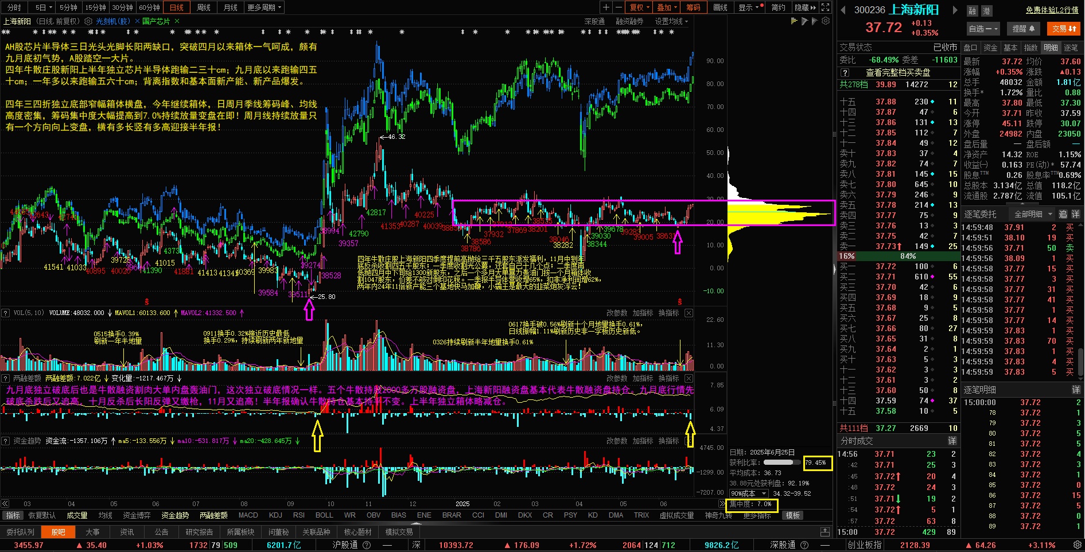This screenshot has height=552, width=1085.
Task: Open help for 两融差额 indicator
Action: coord(5,378)
